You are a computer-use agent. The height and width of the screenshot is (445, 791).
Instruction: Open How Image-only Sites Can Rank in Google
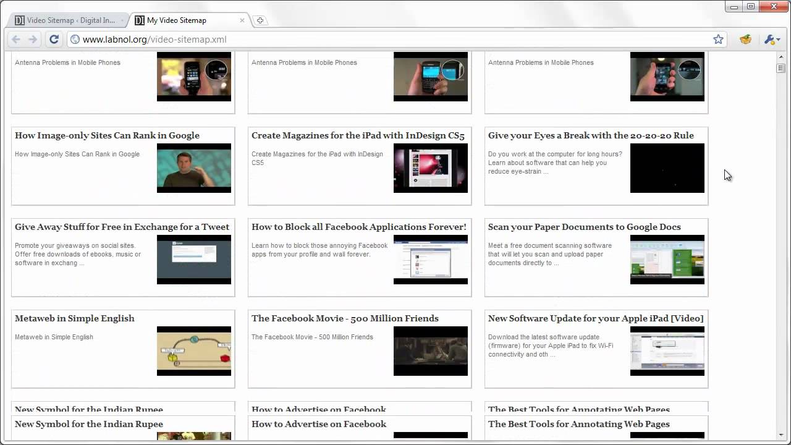pyautogui.click(x=107, y=135)
